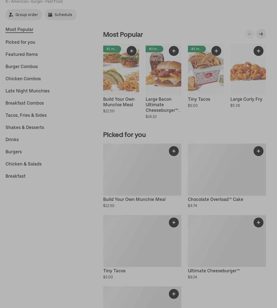
Task: Go to Shakes & Desserts section
Action: [x=25, y=127]
